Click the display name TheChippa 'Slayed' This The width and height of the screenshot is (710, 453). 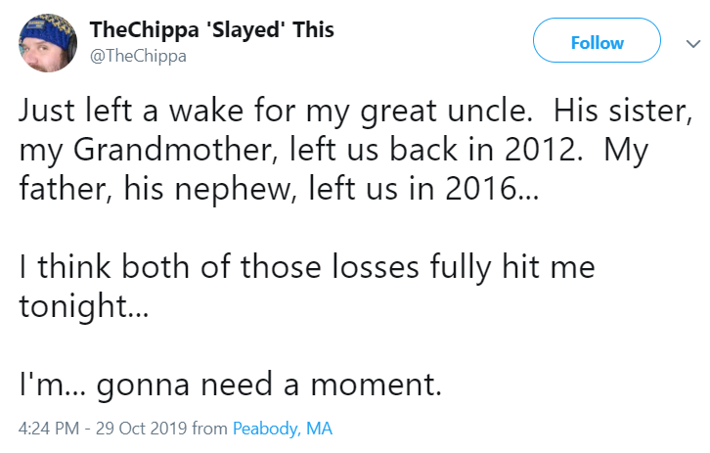(x=211, y=30)
